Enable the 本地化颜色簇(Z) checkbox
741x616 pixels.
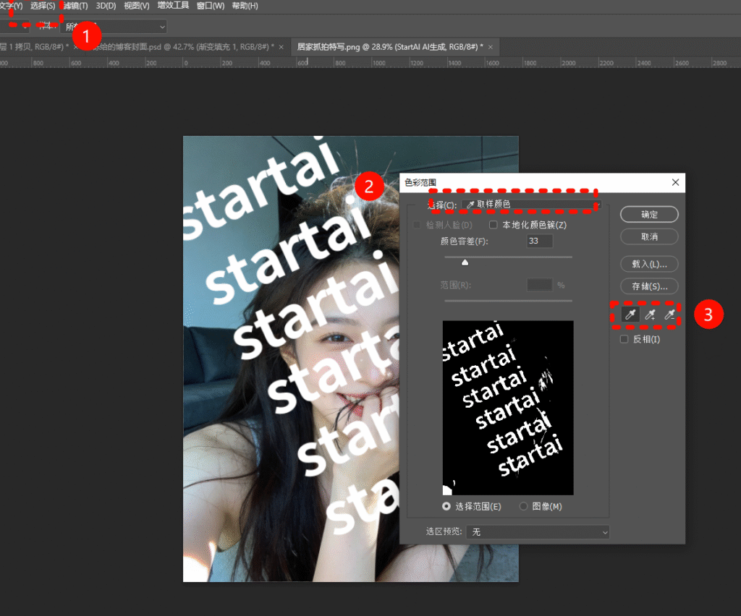[494, 224]
